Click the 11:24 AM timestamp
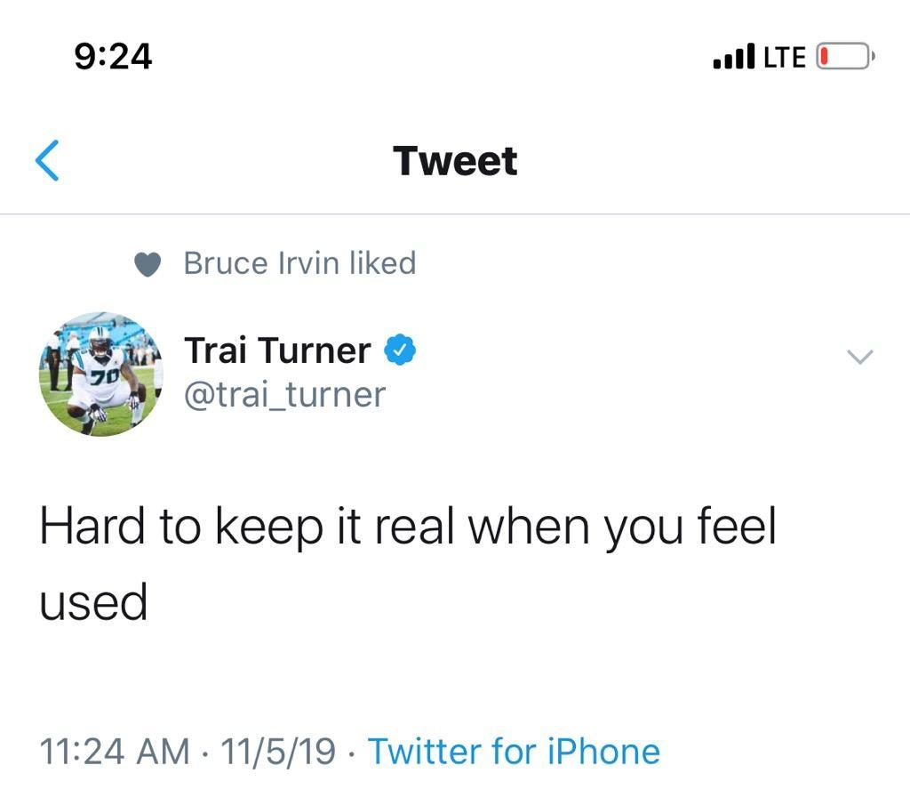 click(x=115, y=751)
